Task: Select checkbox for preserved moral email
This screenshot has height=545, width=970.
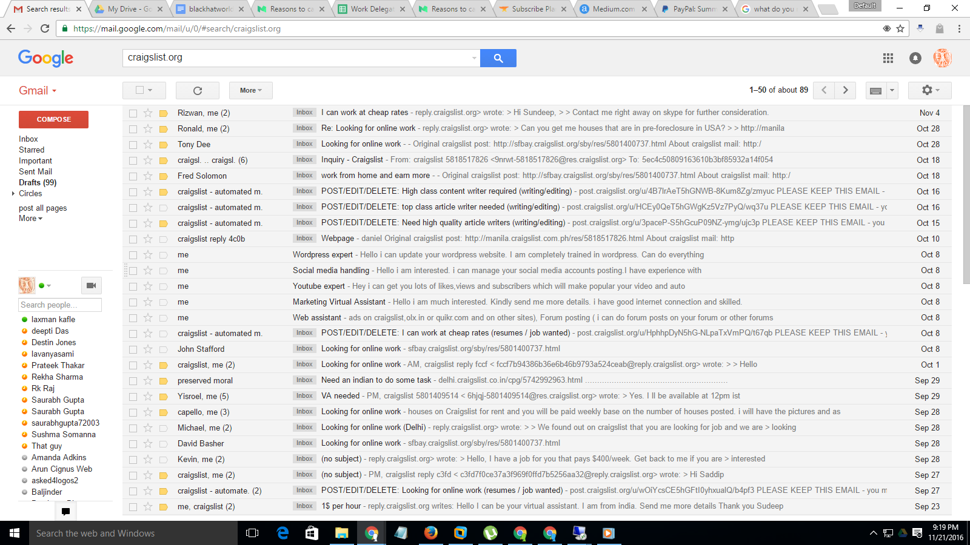Action: tap(133, 381)
